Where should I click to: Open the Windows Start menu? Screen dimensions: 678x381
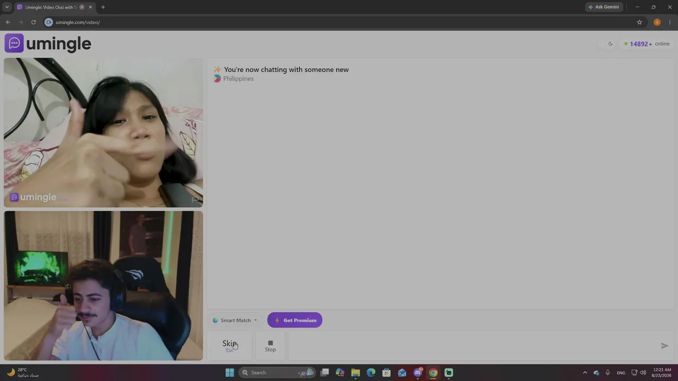click(x=229, y=373)
